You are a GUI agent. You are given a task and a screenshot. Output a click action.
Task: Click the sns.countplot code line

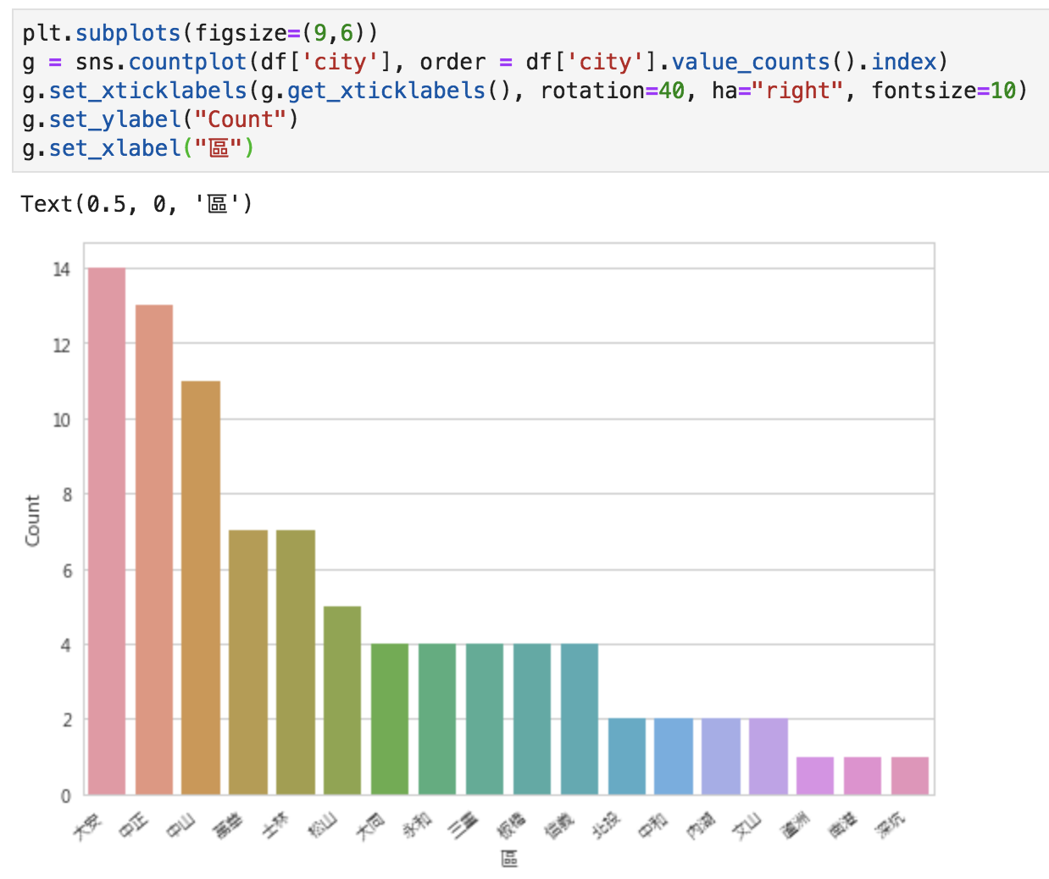pyautogui.click(x=485, y=62)
